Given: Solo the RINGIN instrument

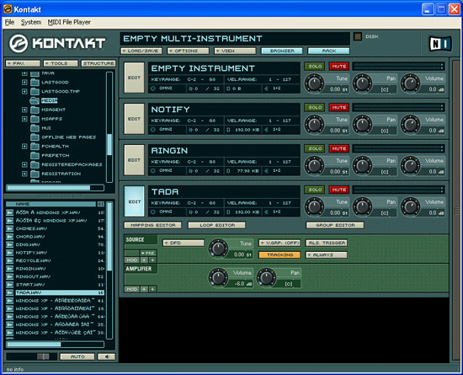Looking at the screenshot, I should click(x=315, y=148).
